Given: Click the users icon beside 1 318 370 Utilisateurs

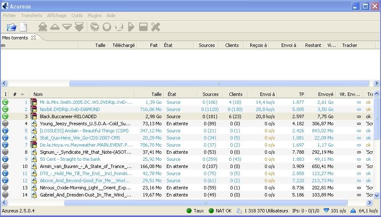Looking at the screenshot, I should click(239, 211).
